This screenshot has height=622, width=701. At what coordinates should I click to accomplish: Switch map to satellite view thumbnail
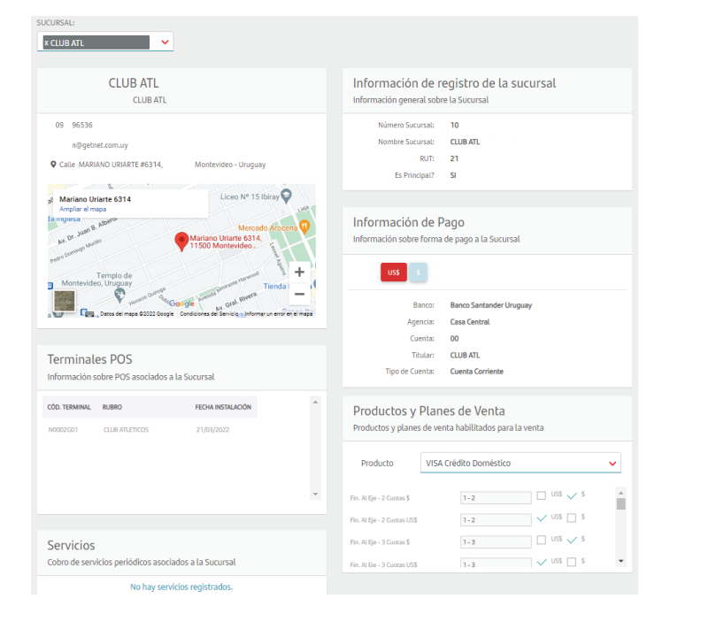pos(65,302)
